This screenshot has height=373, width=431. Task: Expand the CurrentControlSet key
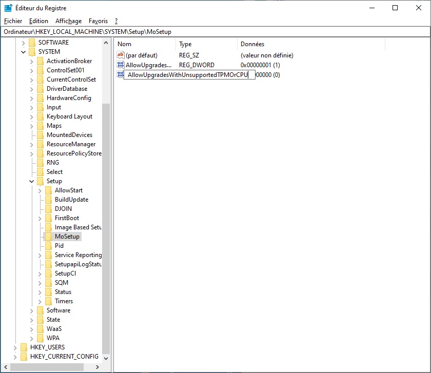(x=32, y=80)
